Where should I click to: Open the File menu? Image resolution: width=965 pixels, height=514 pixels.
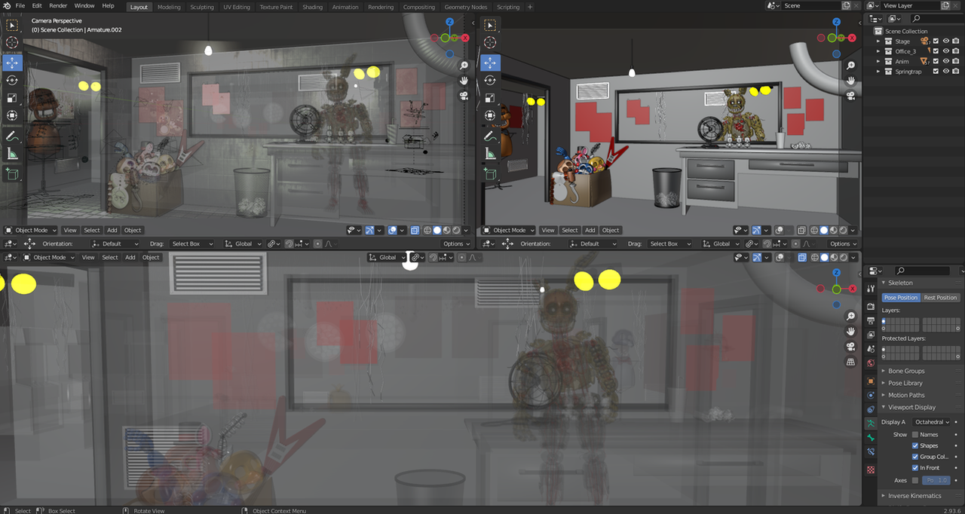(x=20, y=6)
